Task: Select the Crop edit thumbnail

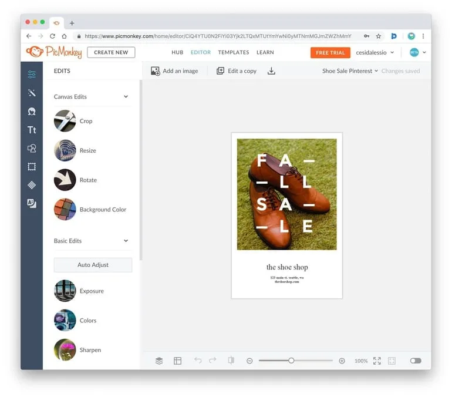Action: pyautogui.click(x=65, y=121)
